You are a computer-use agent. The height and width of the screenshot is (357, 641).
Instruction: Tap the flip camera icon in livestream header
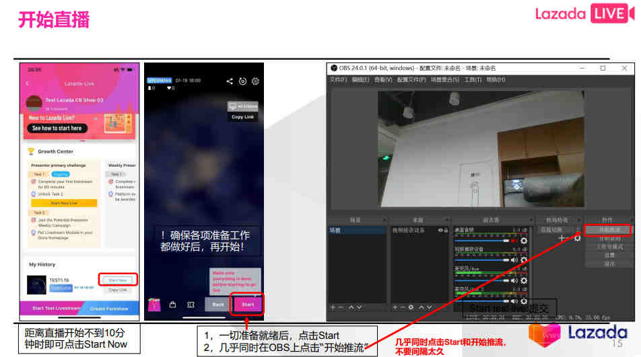(242, 81)
